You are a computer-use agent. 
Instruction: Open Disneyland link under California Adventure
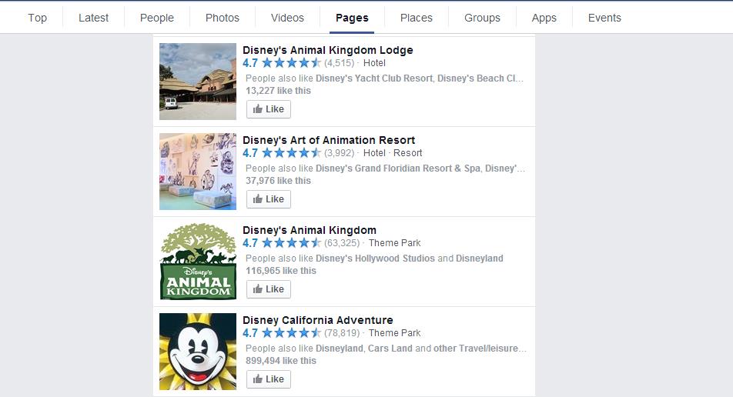(340, 349)
